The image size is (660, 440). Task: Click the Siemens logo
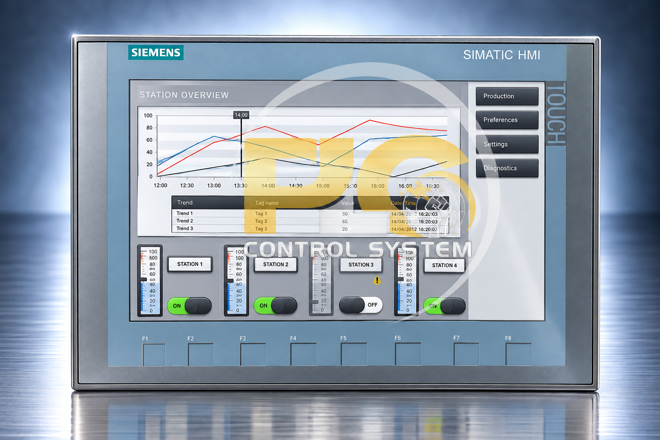[156, 52]
